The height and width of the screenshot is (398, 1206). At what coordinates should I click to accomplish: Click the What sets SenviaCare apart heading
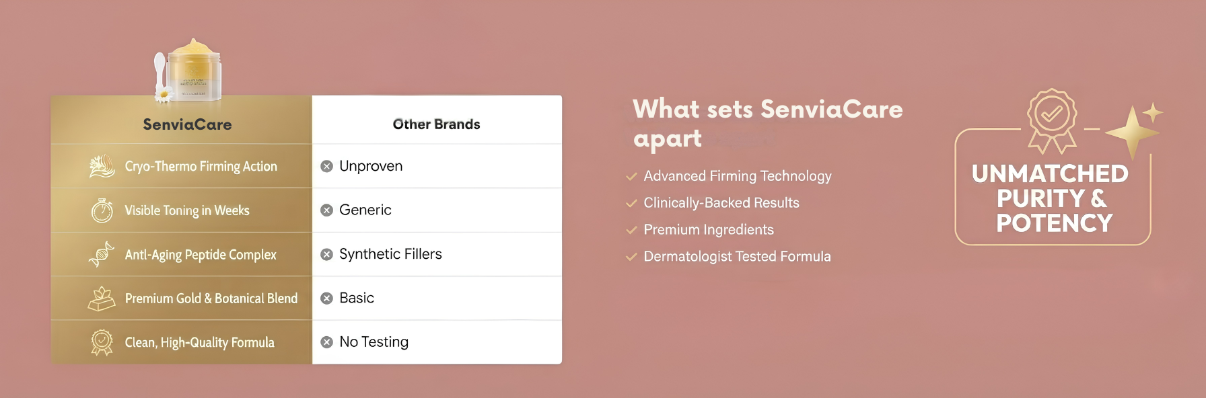[x=768, y=123]
